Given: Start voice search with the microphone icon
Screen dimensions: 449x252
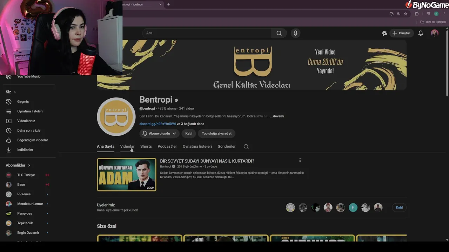Looking at the screenshot, I should click(295, 33).
